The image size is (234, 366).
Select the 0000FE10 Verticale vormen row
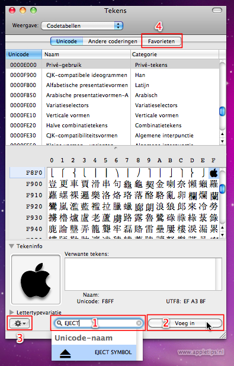(112, 115)
